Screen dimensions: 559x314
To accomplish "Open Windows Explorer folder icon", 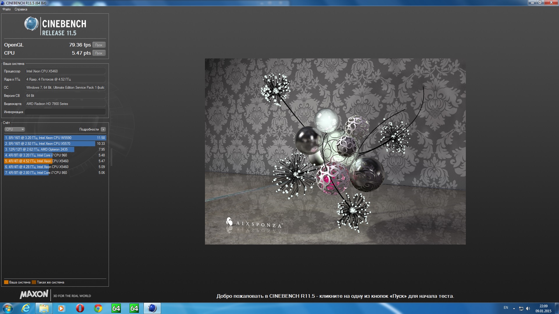I will [x=44, y=308].
